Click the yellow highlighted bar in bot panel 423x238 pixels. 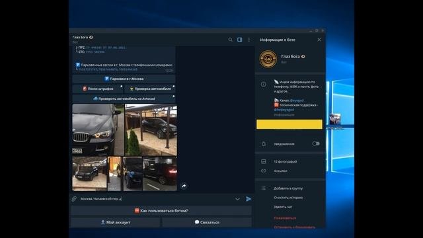289,124
